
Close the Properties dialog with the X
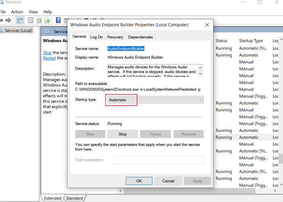207,25
